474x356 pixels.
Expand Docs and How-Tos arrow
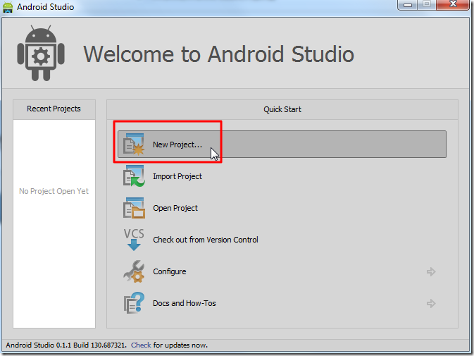tap(431, 303)
